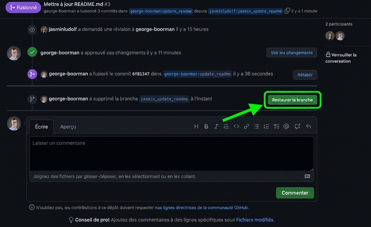The height and width of the screenshot is (227, 371).
Task: Open commit 6f81347
Action: tap(141, 74)
